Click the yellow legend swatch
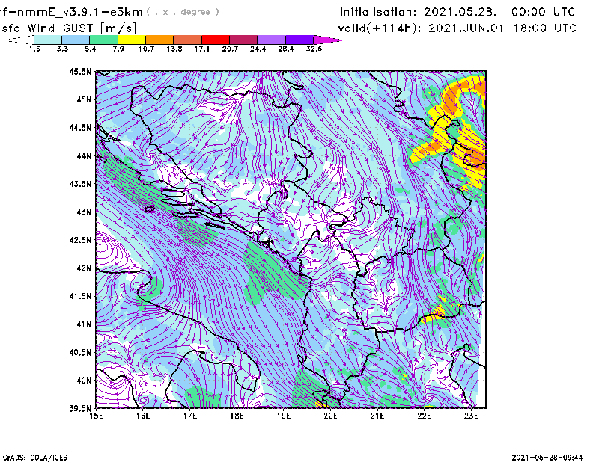599x462 pixels. (x=132, y=40)
